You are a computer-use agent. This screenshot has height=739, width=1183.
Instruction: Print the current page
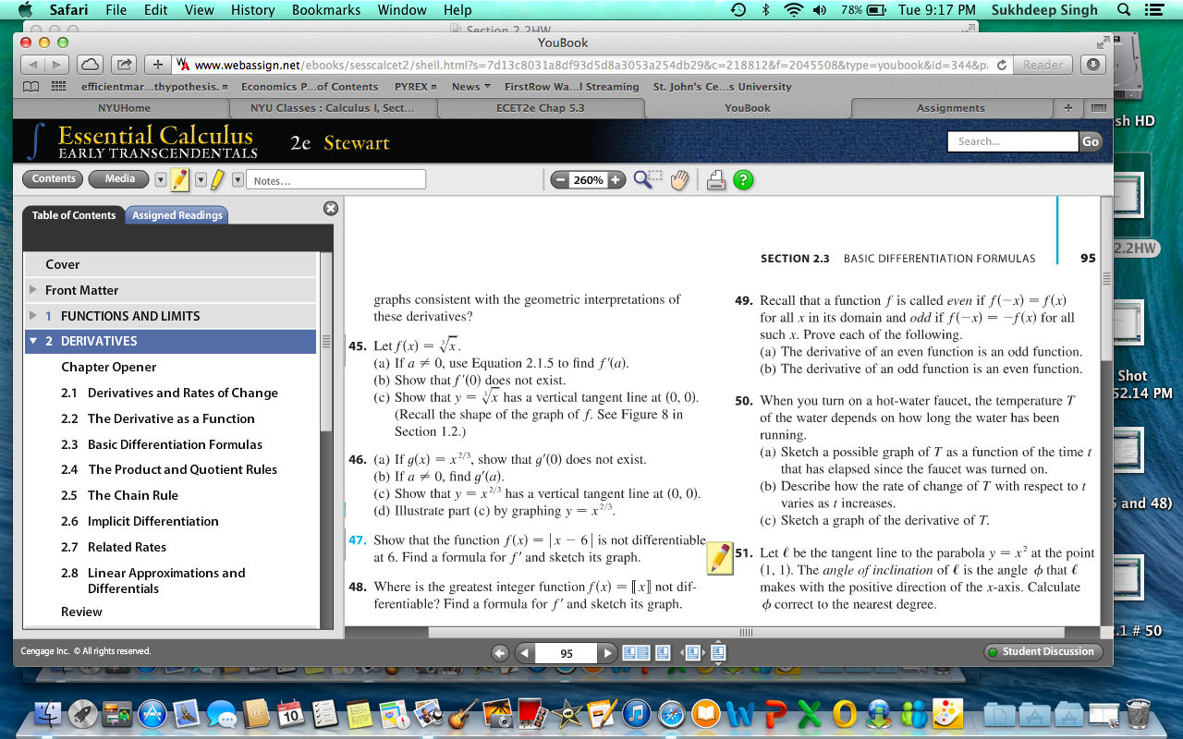tap(716, 180)
